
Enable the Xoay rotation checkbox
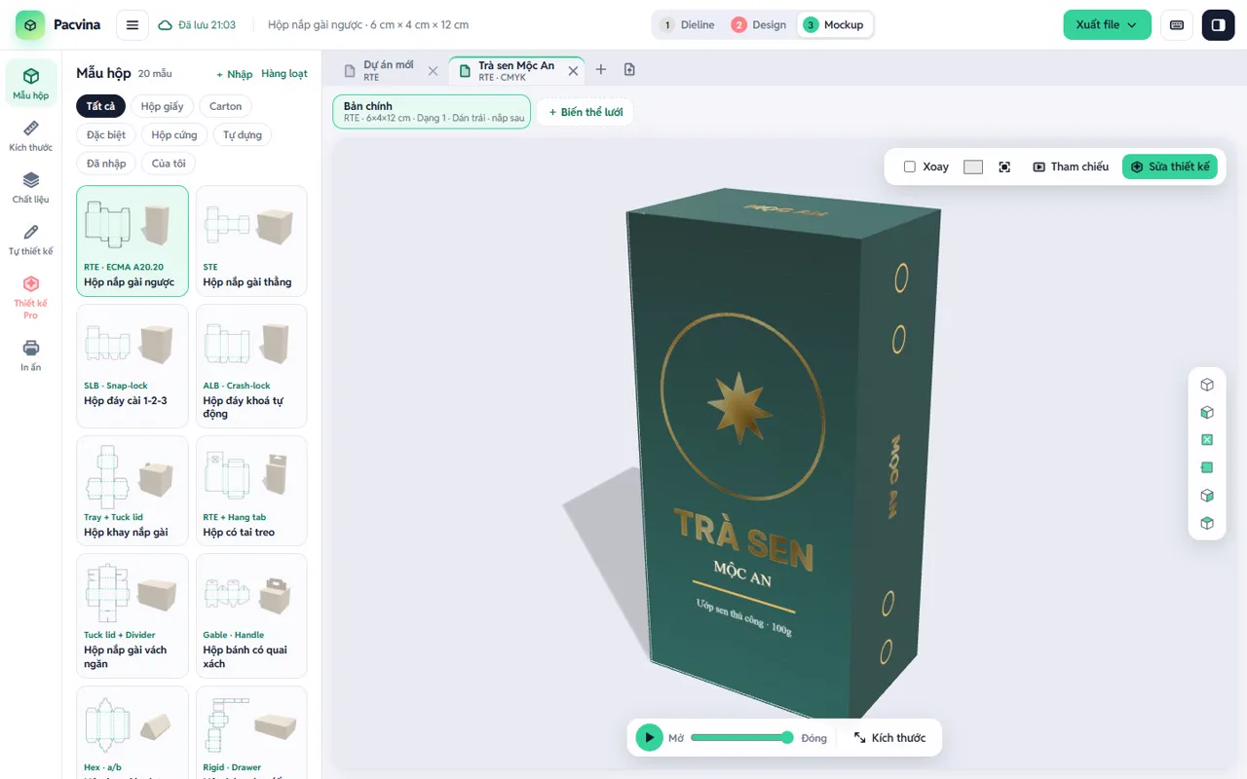(910, 167)
